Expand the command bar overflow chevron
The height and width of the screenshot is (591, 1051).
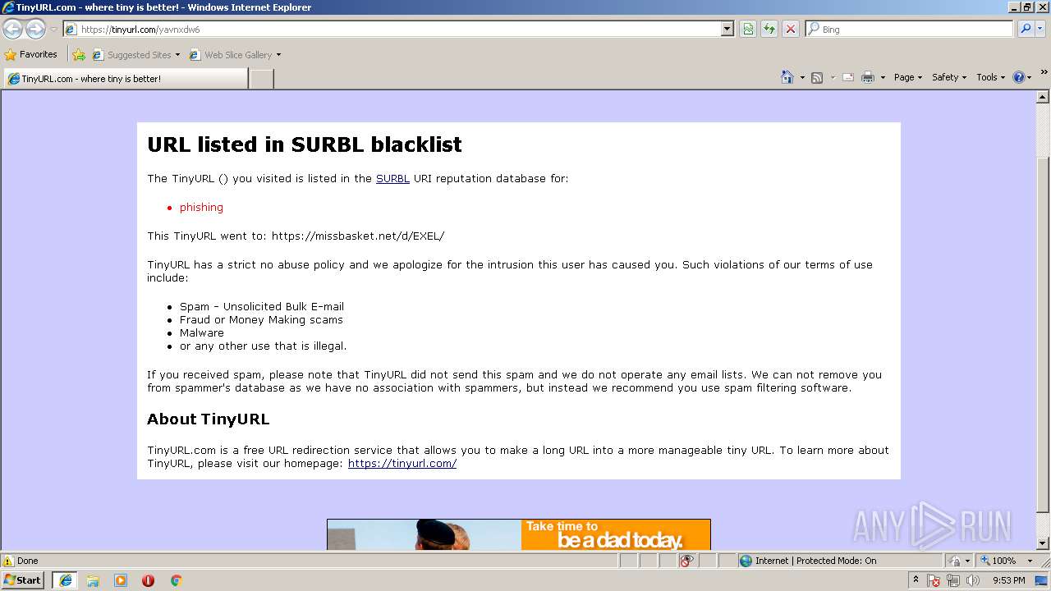(x=1044, y=72)
